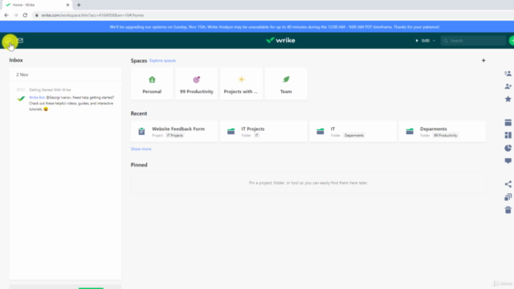Open the Recycle Bin trash icon
This screenshot has width=514, height=289.
(x=508, y=210)
